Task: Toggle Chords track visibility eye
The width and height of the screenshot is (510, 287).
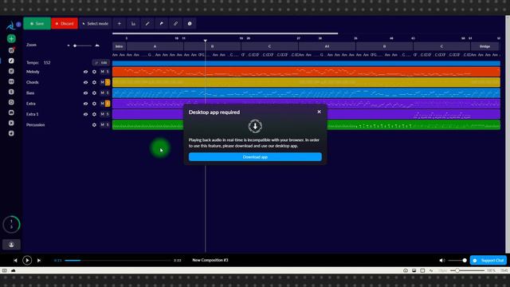Action: click(85, 82)
